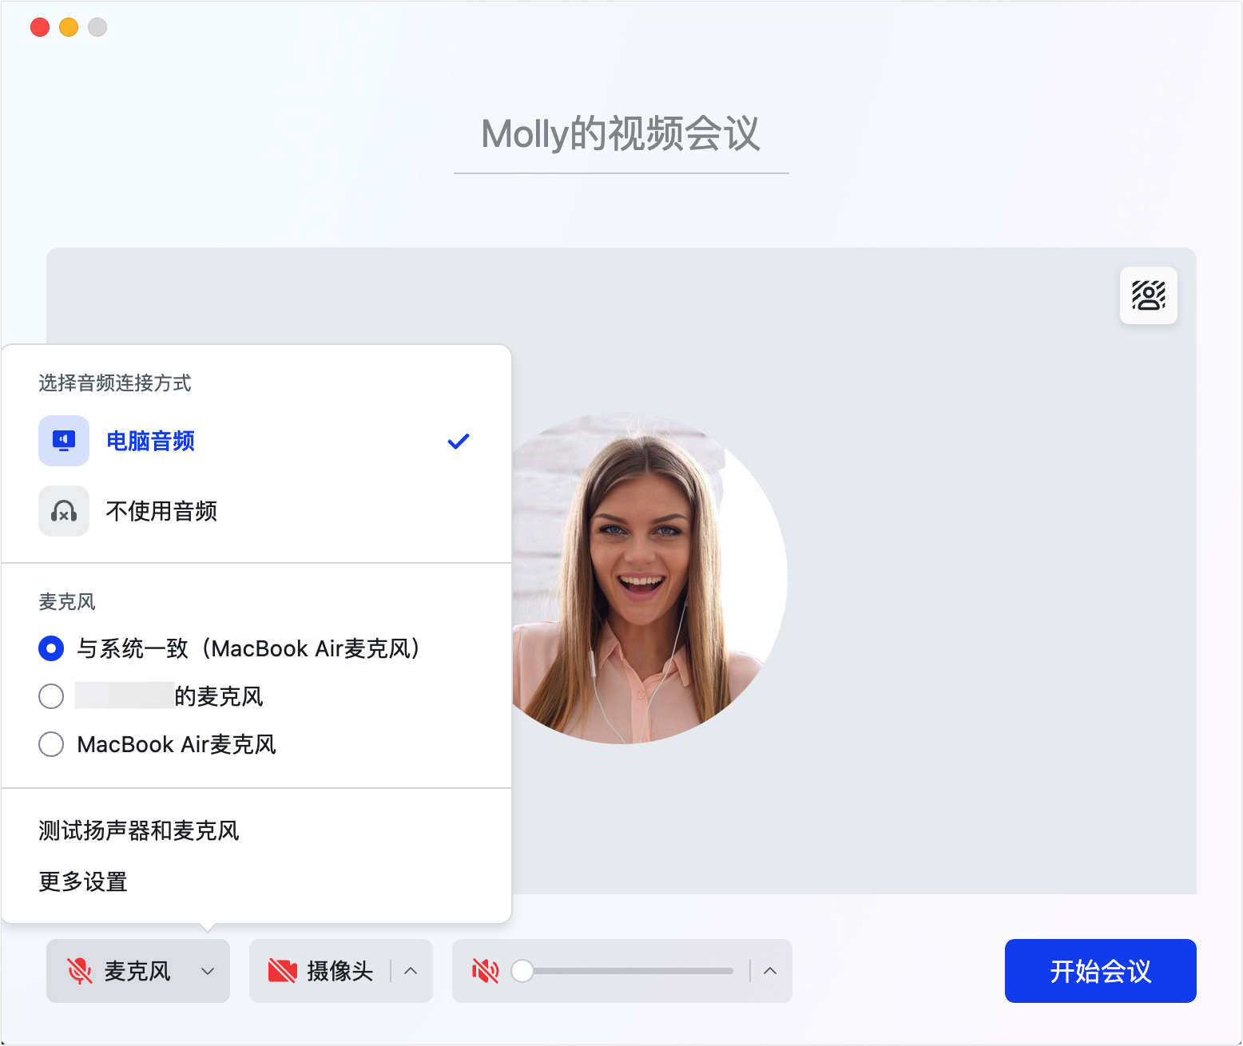The image size is (1243, 1046).
Task: Collapse the microphone options chevron
Action: coord(208,971)
